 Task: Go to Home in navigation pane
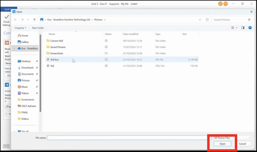(x=24, y=35)
